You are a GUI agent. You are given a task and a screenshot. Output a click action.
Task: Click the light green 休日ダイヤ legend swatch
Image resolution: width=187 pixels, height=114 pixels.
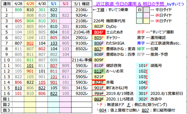click(139, 21)
